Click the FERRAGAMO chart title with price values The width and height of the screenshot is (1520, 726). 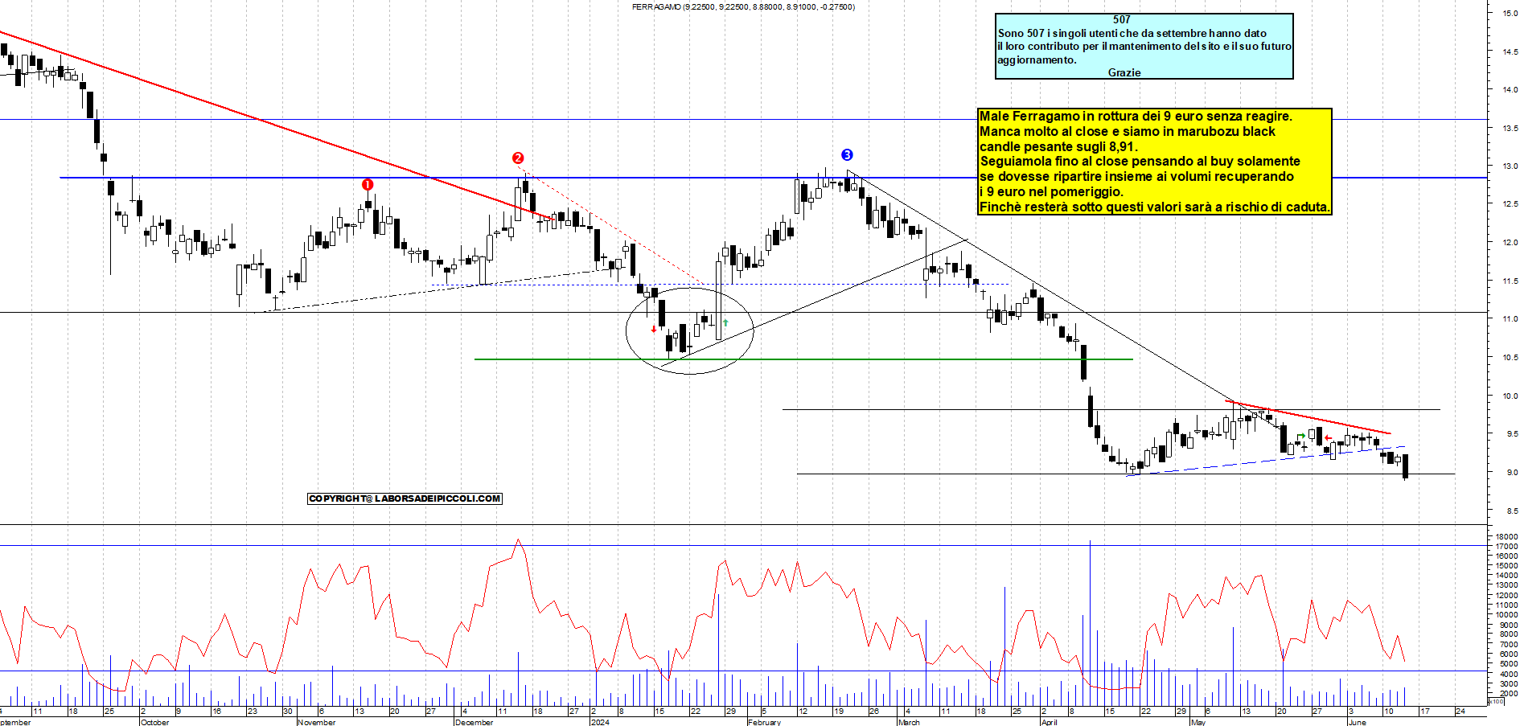click(743, 6)
